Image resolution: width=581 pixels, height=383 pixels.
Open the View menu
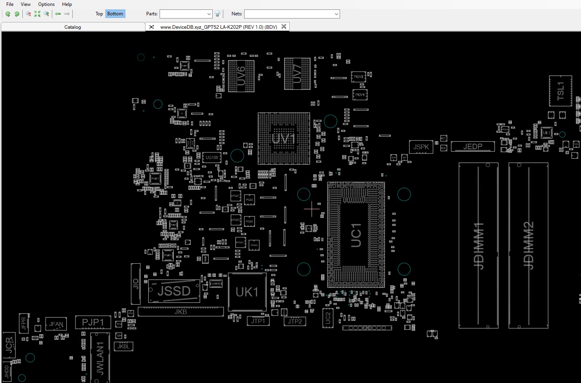(26, 4)
